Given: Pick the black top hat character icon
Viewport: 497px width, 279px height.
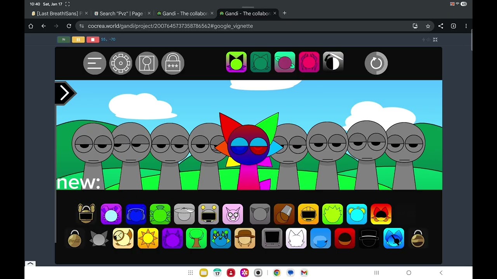Looking at the screenshot, I should pyautogui.click(x=369, y=238).
